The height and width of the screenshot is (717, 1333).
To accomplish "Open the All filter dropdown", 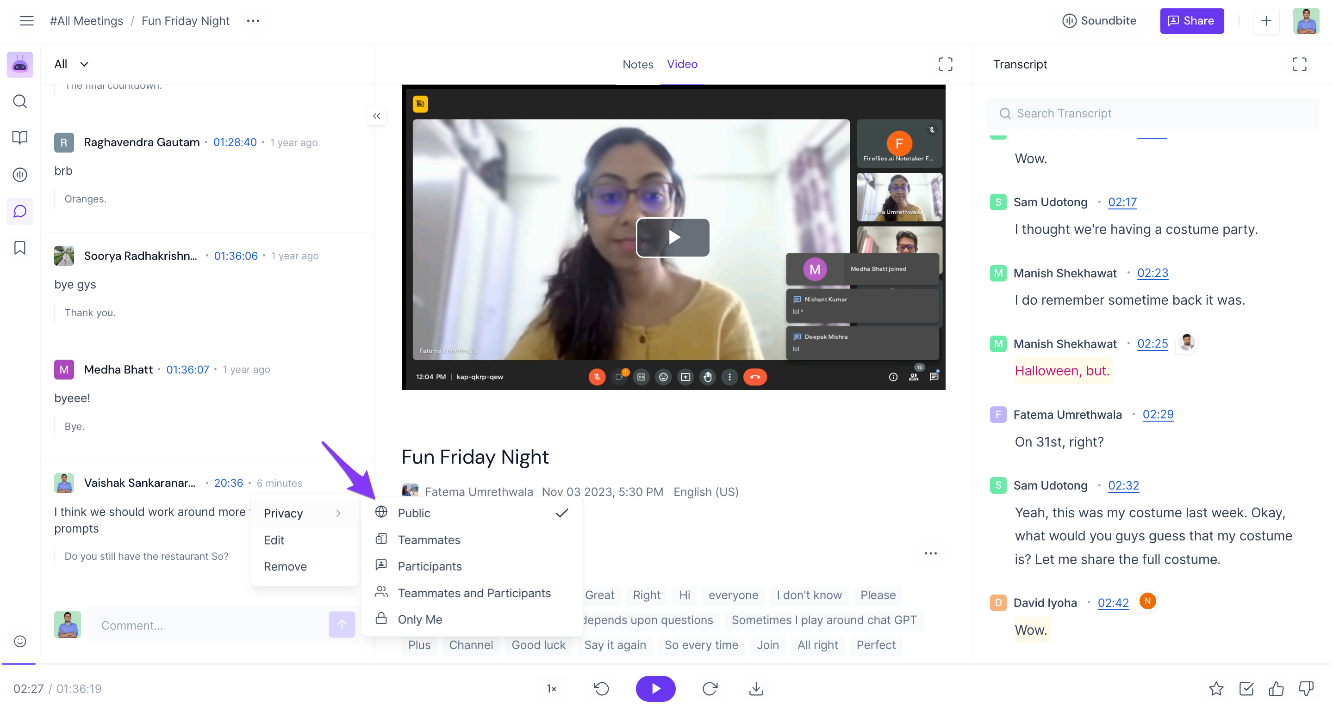I will tap(71, 64).
